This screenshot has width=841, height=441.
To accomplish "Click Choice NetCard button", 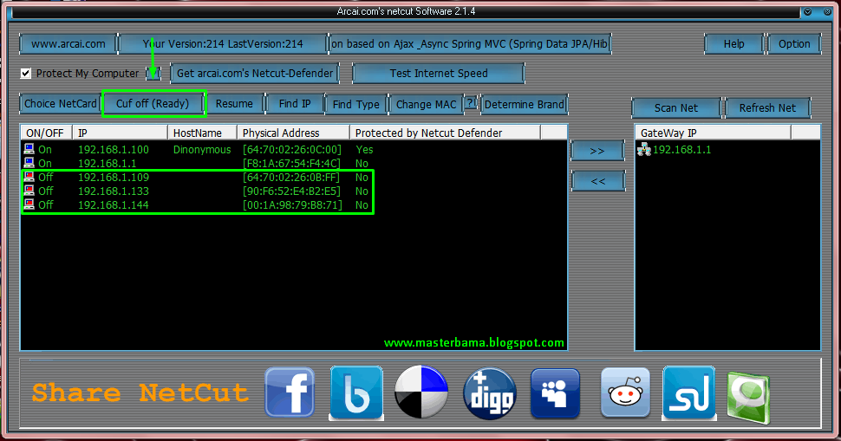I will point(60,103).
